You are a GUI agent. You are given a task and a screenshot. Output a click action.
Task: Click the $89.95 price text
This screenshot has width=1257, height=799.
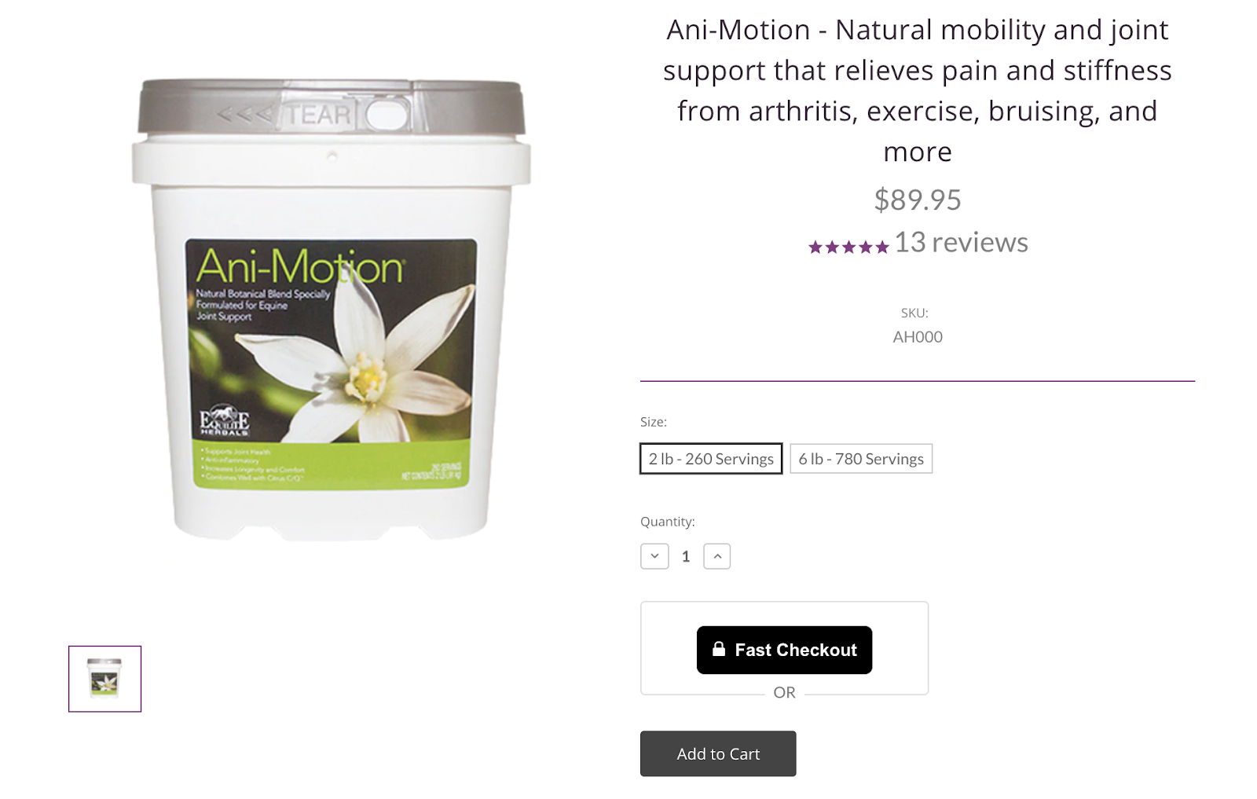[x=918, y=200]
